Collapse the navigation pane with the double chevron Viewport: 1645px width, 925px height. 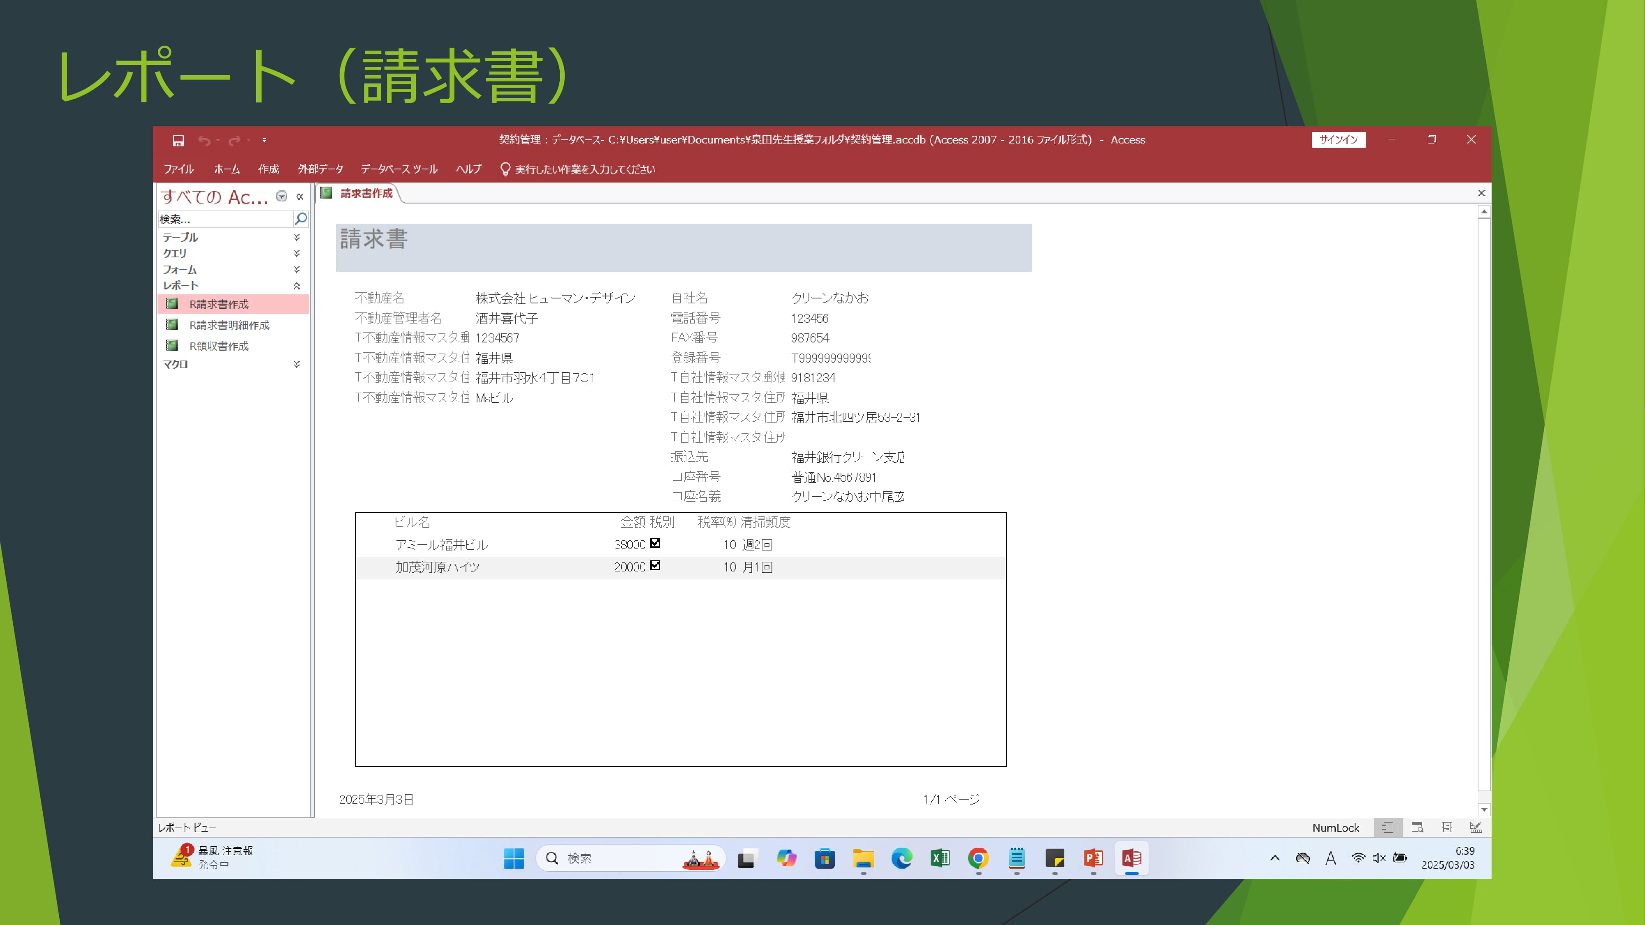tap(299, 197)
